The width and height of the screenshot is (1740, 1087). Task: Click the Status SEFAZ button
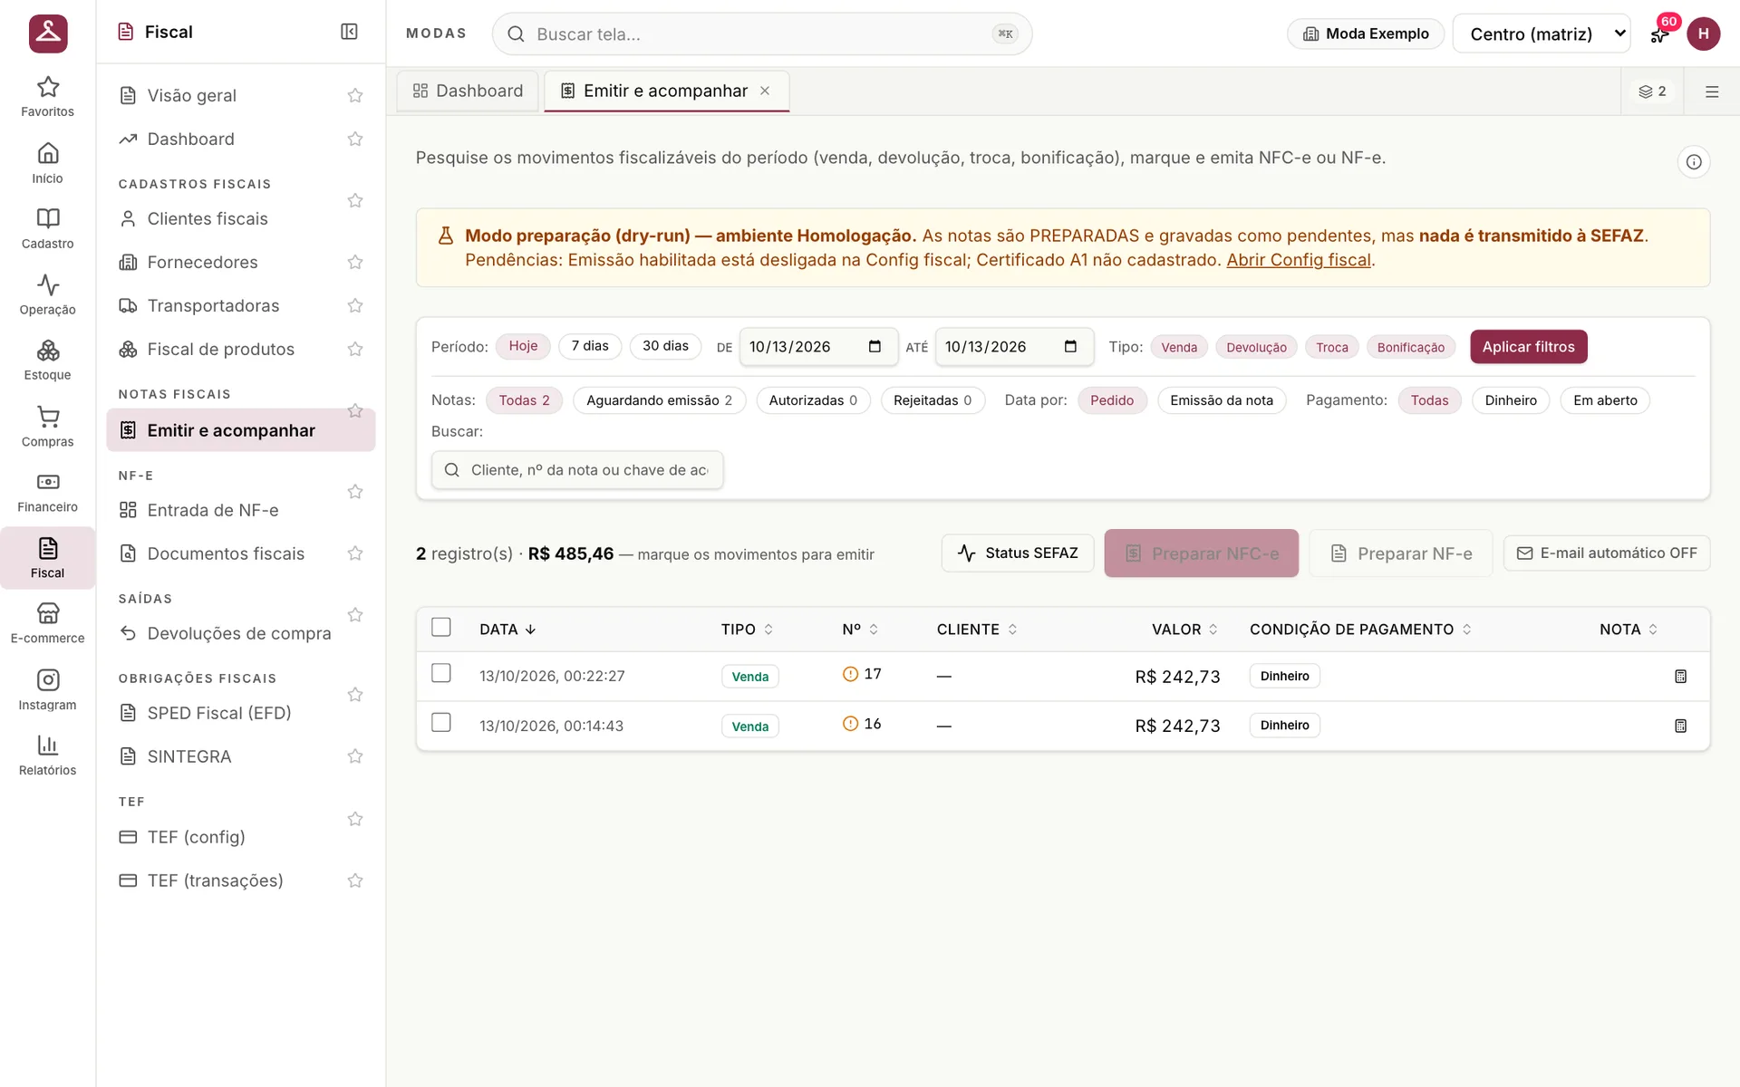(1017, 553)
